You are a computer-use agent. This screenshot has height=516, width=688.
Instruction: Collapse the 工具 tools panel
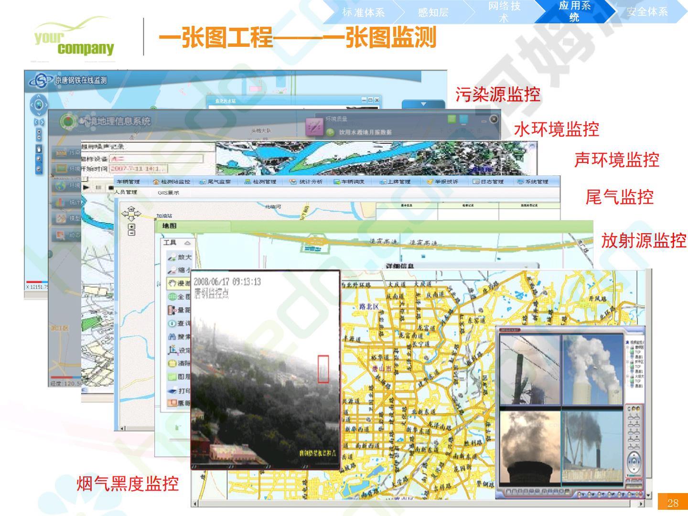[x=187, y=243]
